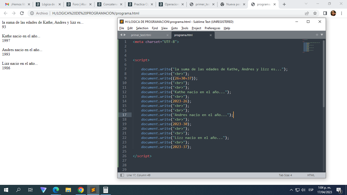Open the Chrome profile avatar
Viewport: 347px width, 195px height.
pos(333,13)
